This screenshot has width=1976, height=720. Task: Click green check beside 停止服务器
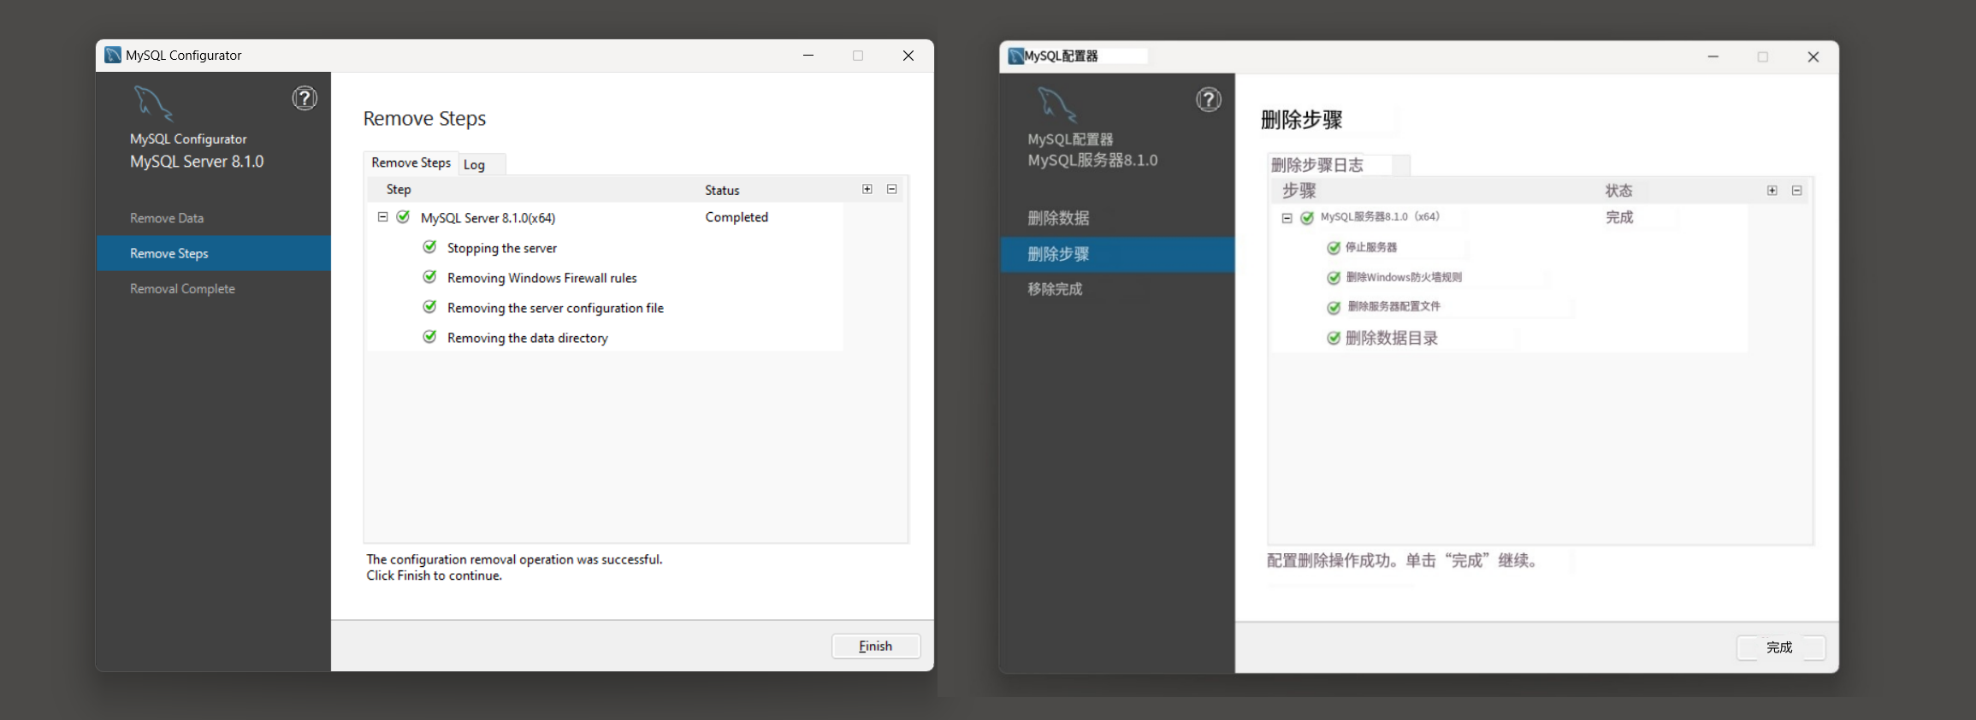point(1334,248)
